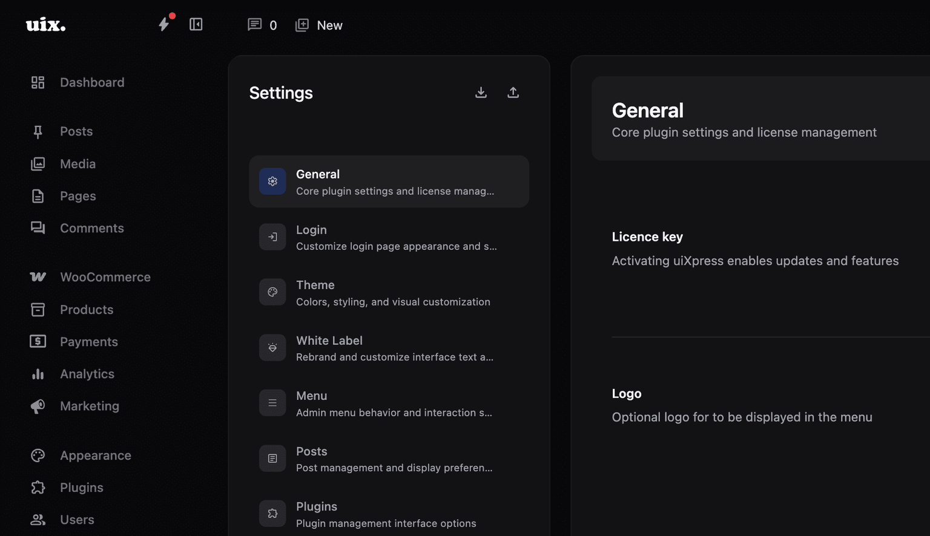Click the Analytics bar chart icon
930x536 pixels.
click(38, 373)
